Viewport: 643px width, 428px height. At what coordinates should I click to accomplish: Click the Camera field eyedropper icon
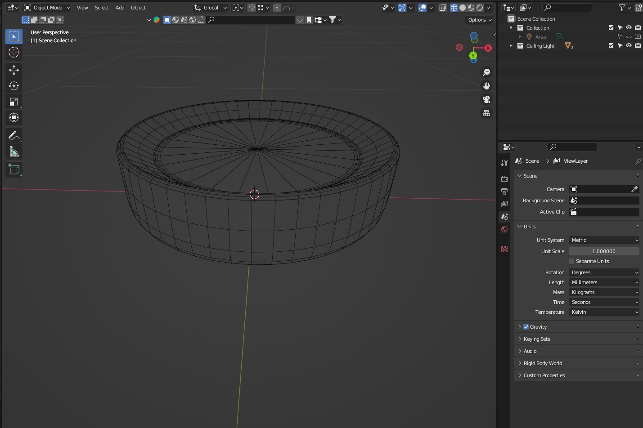(x=634, y=189)
